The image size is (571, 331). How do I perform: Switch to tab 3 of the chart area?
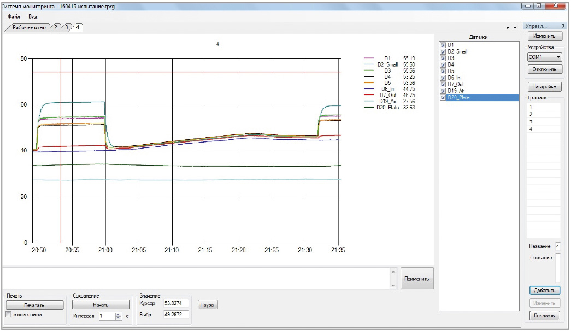pyautogui.click(x=67, y=27)
